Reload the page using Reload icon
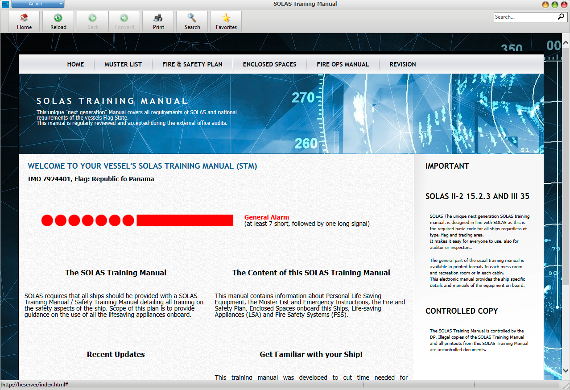 [58, 18]
